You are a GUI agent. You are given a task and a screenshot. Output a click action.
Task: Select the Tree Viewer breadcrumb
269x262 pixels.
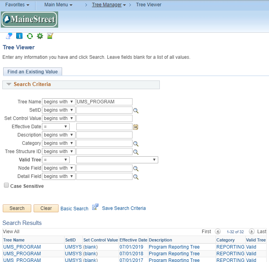click(x=149, y=5)
